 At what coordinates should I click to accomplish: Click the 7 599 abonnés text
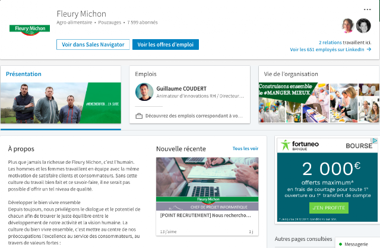(142, 23)
